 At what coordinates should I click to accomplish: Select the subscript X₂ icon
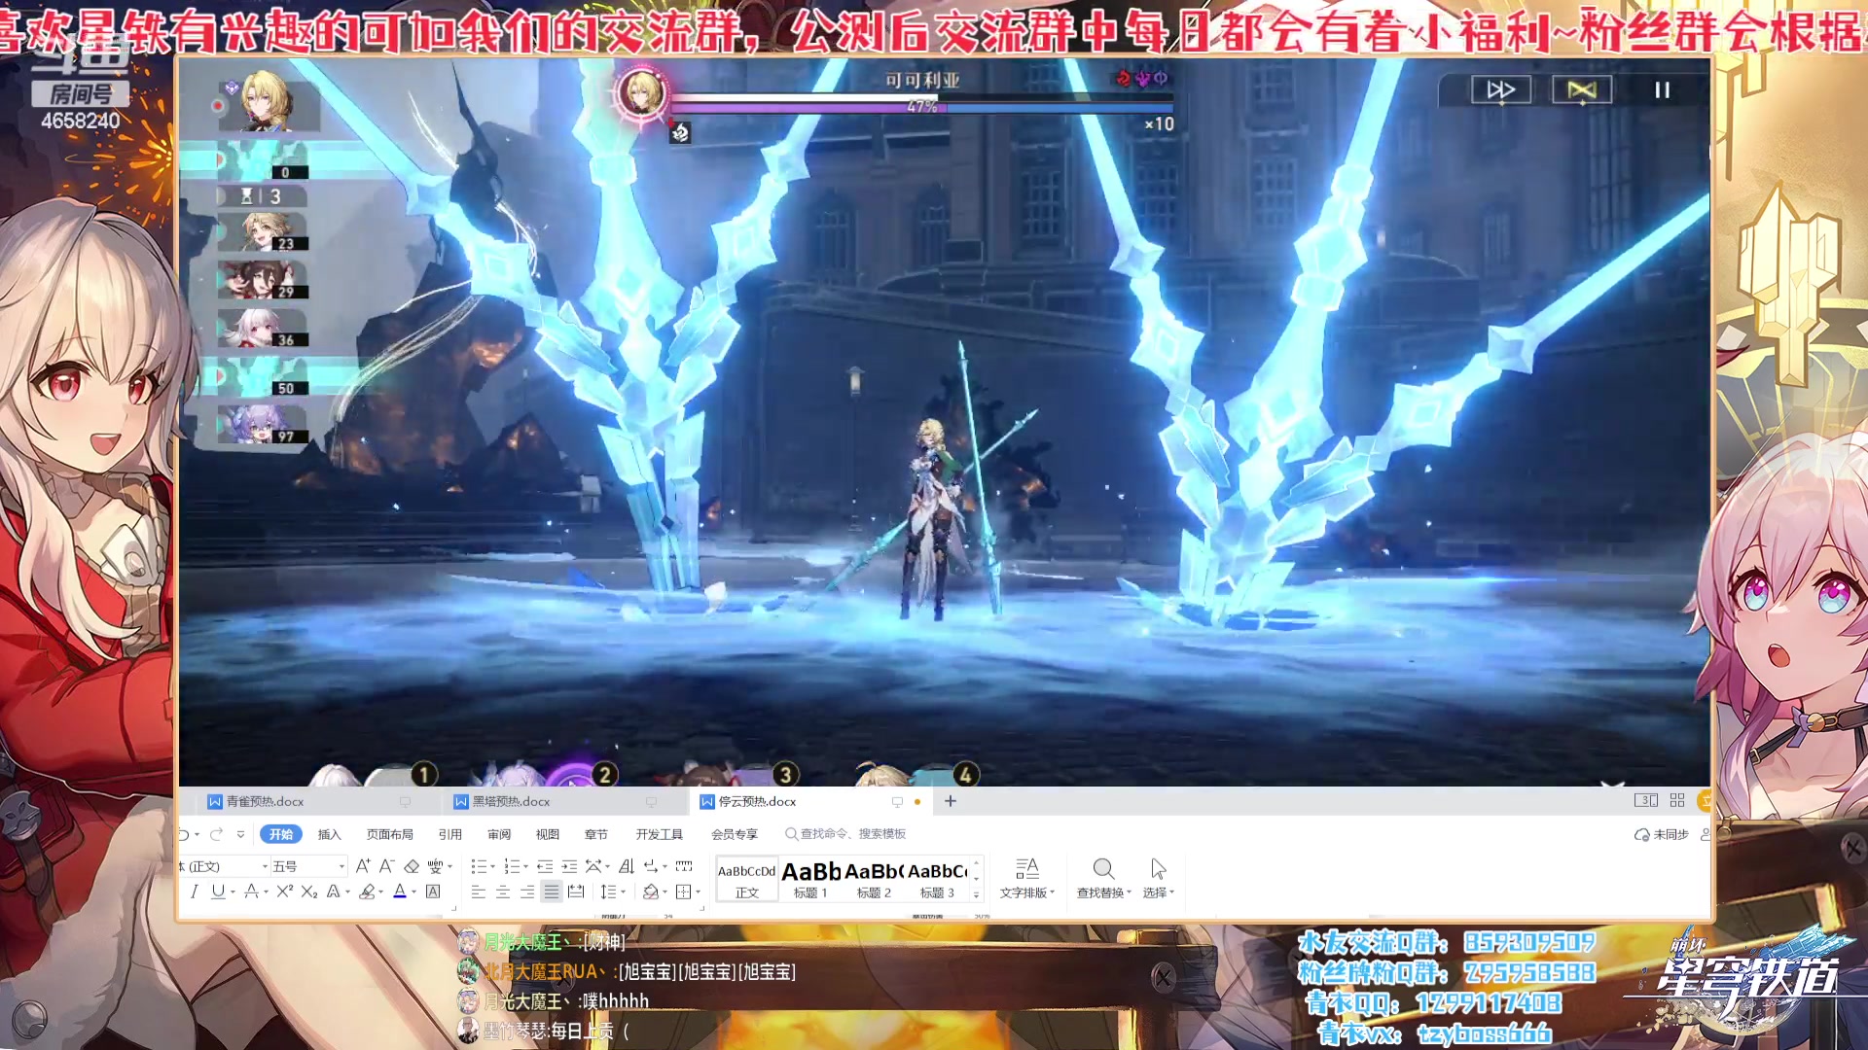[310, 892]
